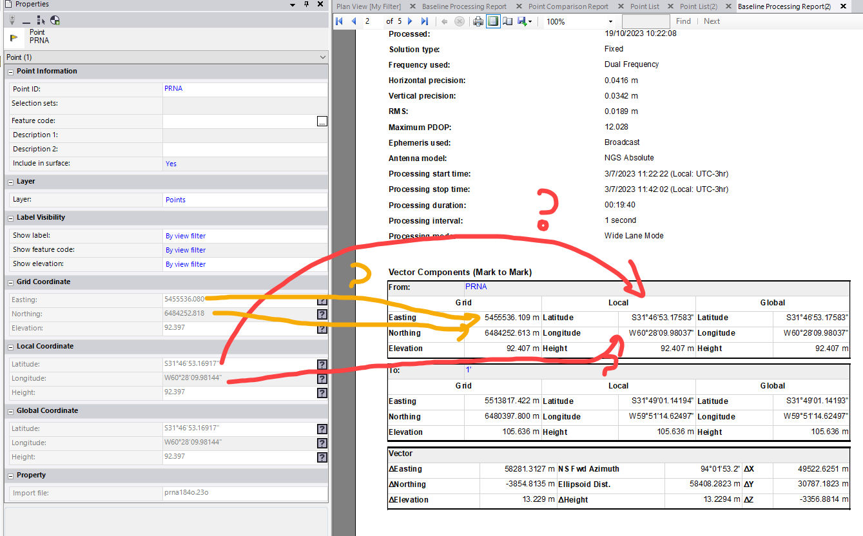Toggle print layout view icon

tap(492, 21)
